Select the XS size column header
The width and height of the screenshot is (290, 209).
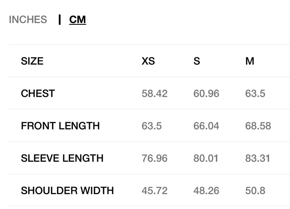(148, 61)
